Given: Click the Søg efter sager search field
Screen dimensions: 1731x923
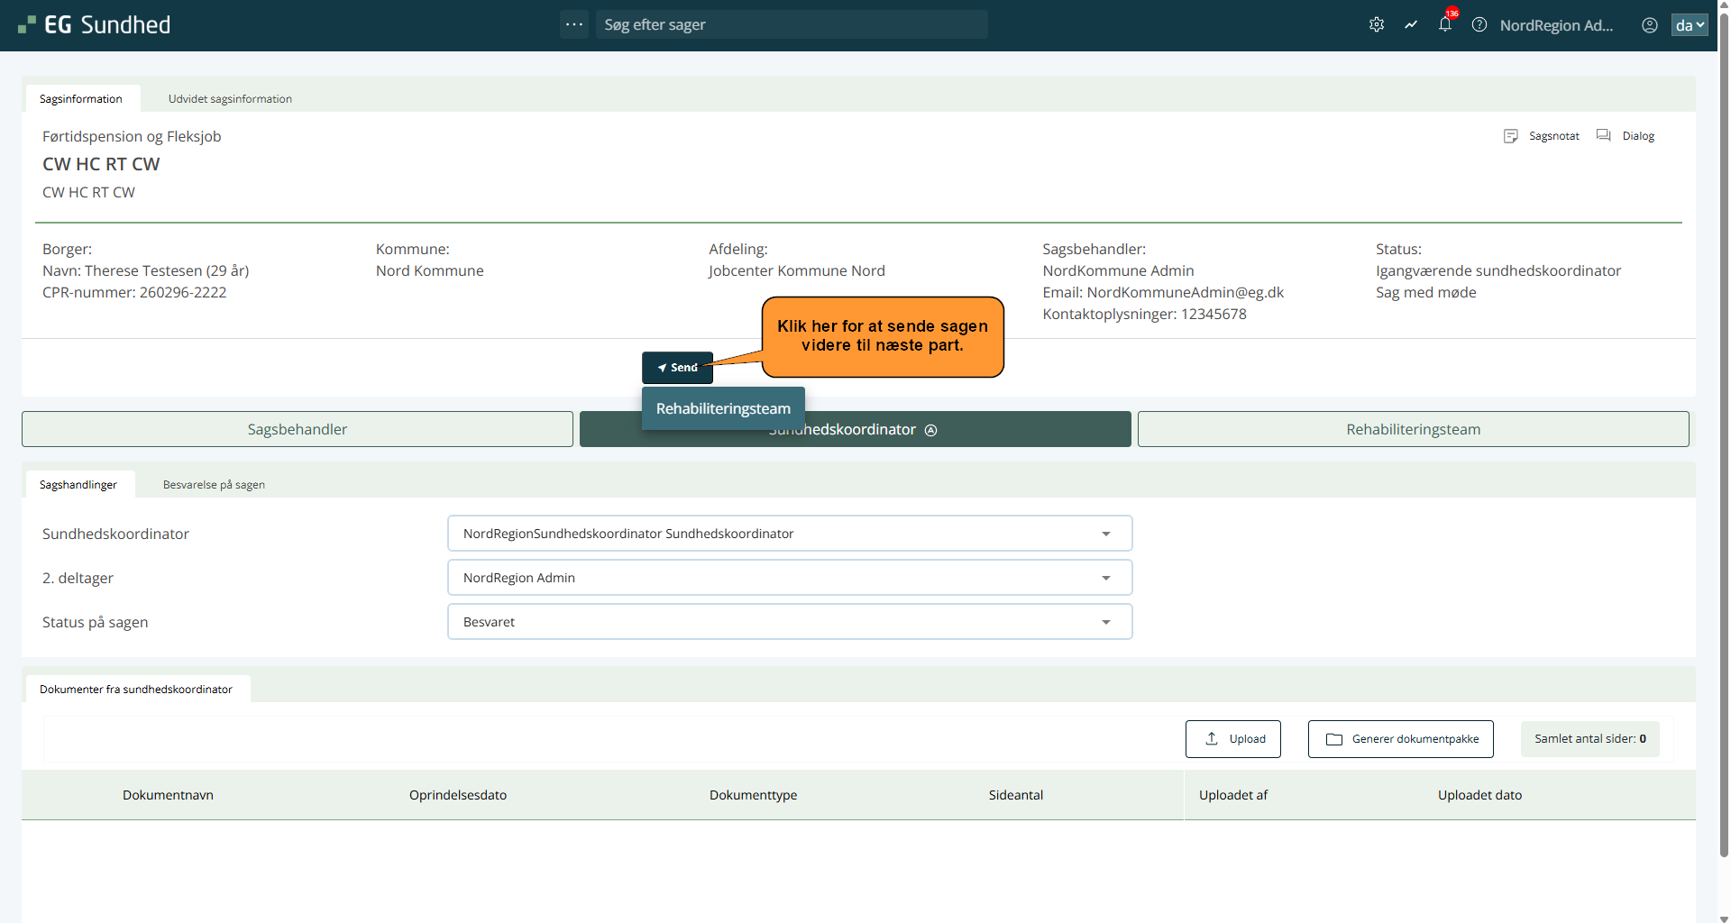Looking at the screenshot, I should (791, 25).
